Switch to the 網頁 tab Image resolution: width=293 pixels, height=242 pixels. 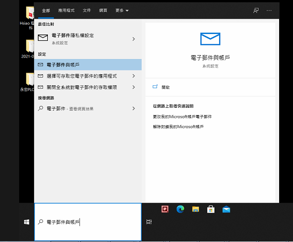[103, 10]
